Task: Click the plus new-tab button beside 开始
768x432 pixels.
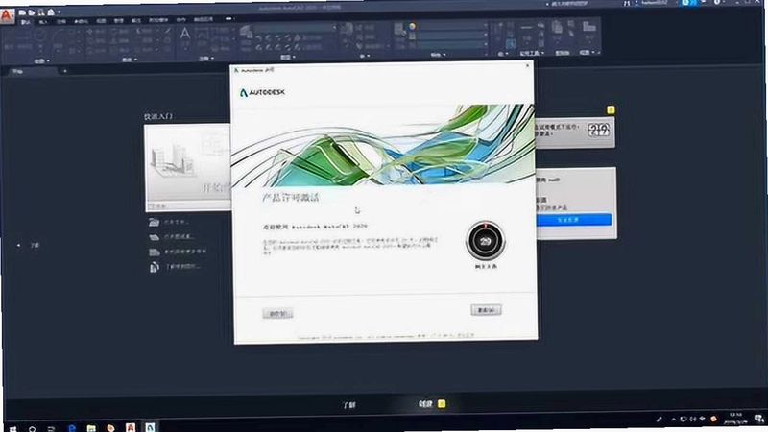Action: click(x=64, y=71)
